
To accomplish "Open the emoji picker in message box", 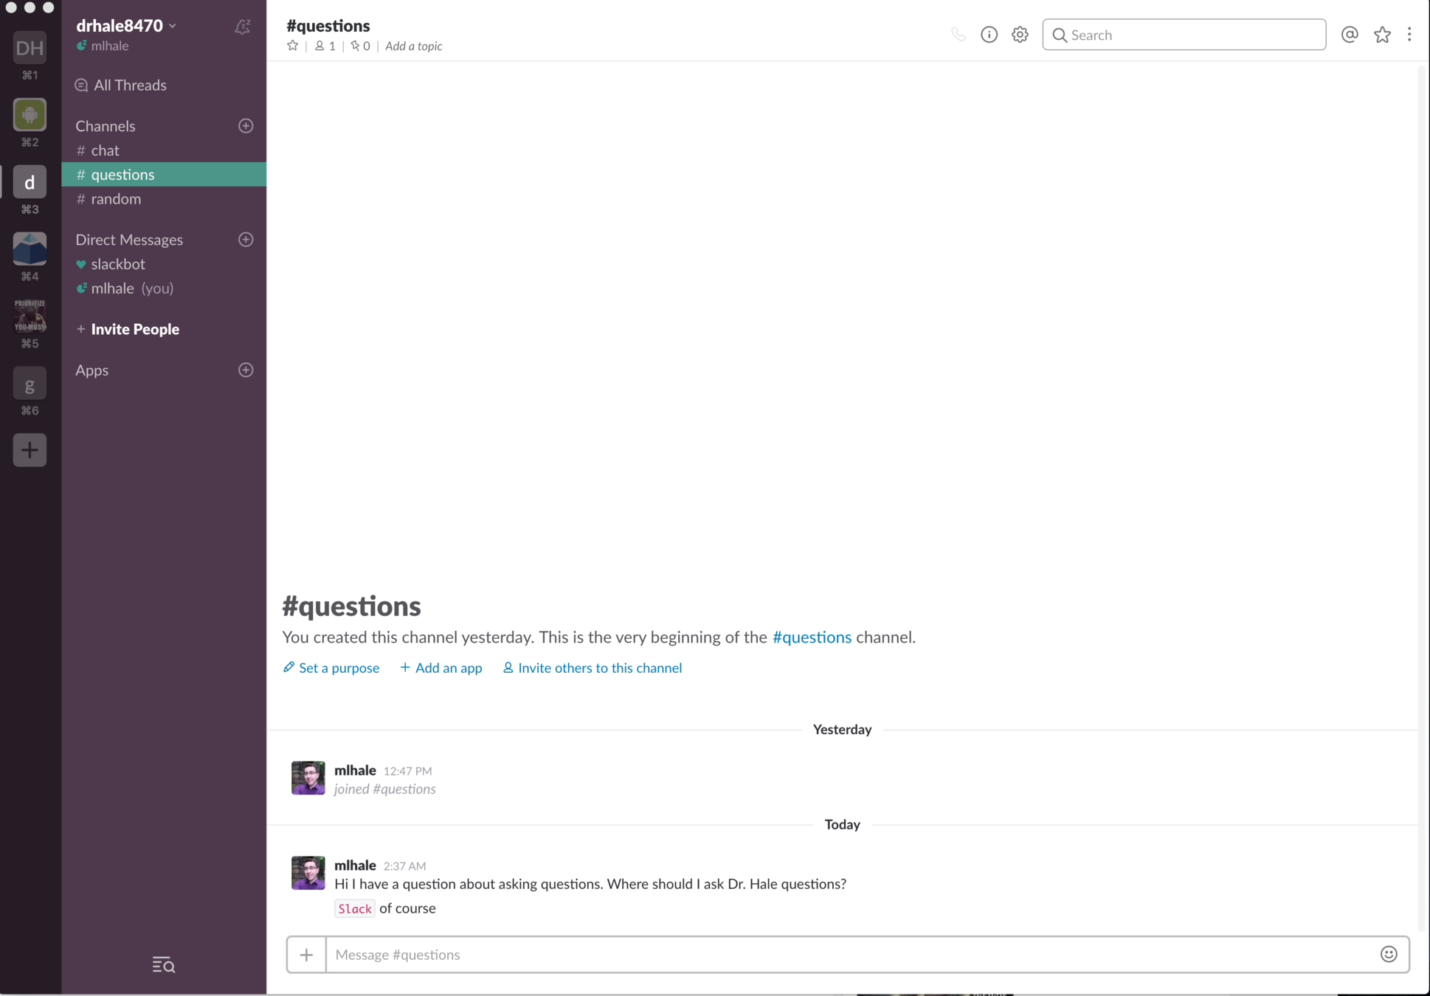I will (x=1389, y=954).
